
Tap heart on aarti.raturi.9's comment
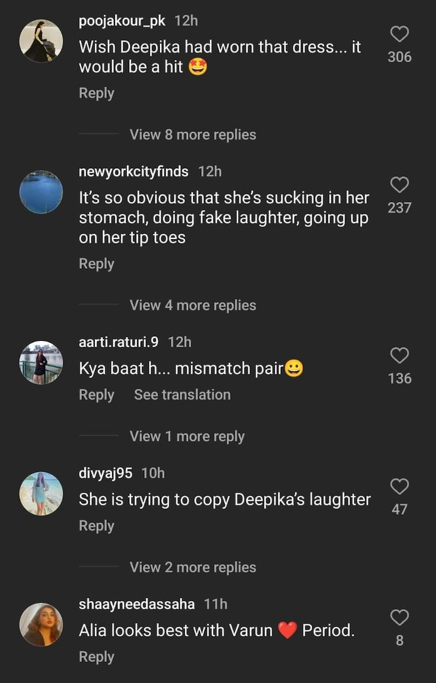pos(399,355)
